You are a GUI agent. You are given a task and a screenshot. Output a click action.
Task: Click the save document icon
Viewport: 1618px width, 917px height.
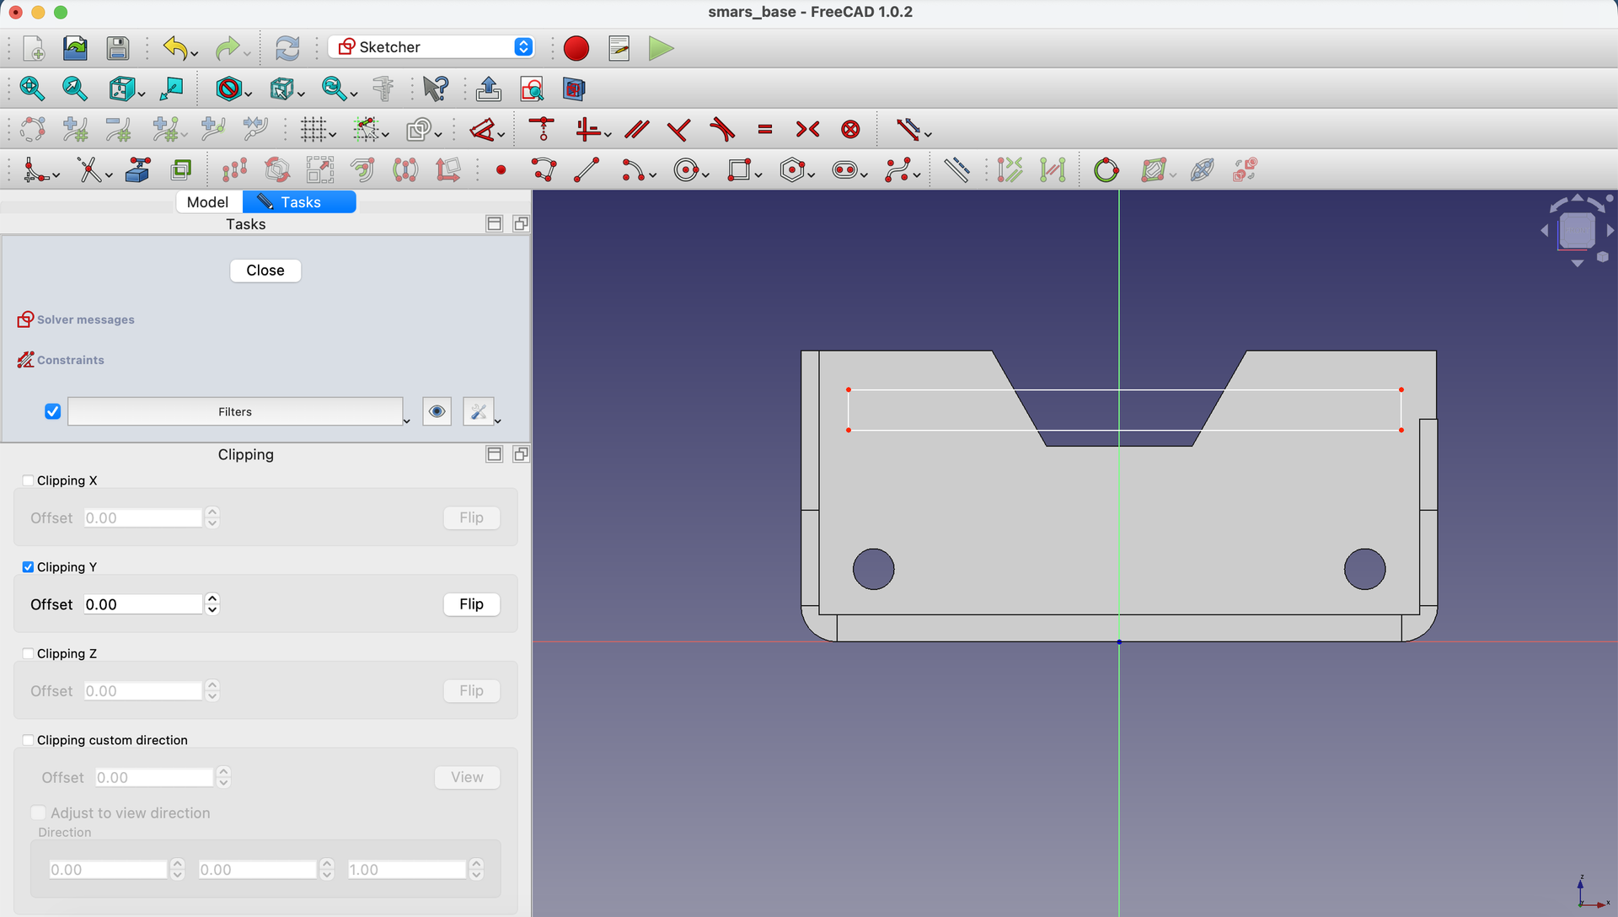point(118,48)
